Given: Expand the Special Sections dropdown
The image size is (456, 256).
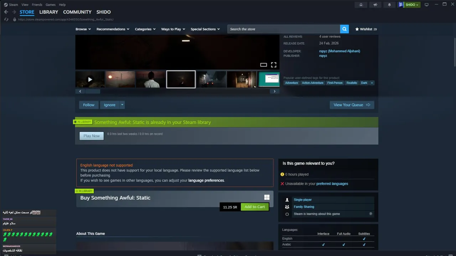Looking at the screenshot, I should (205, 29).
